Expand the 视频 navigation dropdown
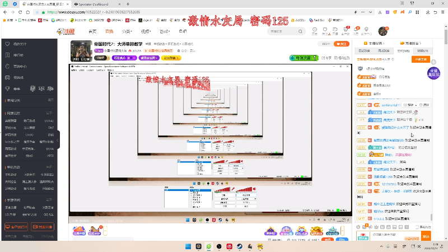448x252 pixels. [146, 31]
